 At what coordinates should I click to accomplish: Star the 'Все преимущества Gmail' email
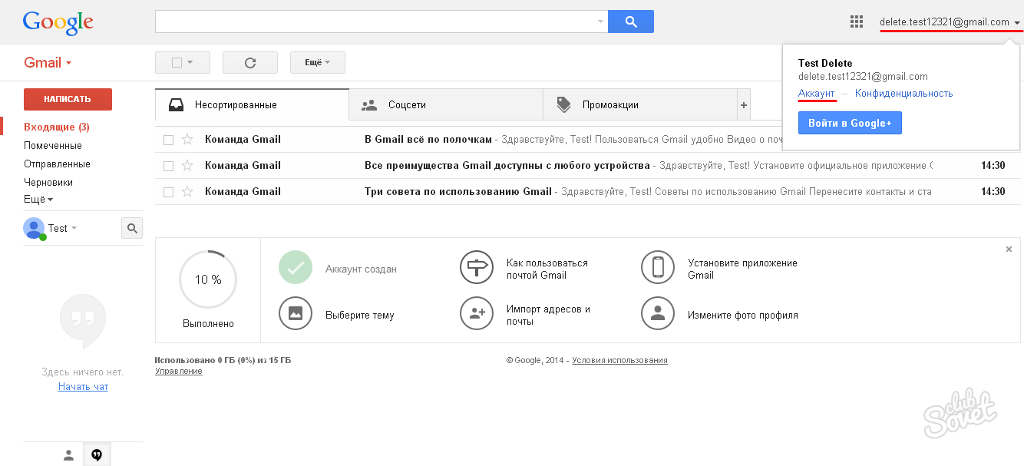187,166
